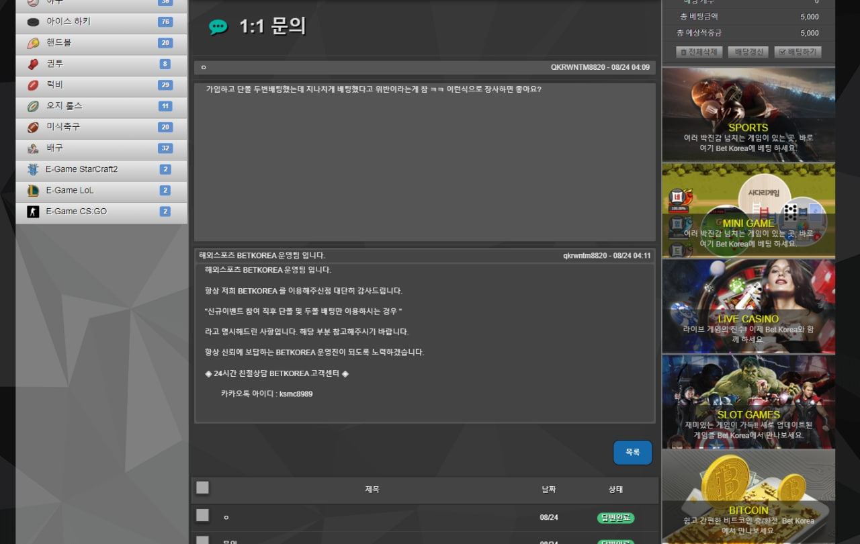Open the BITCOIN banner
This screenshot has height=544, width=860.
[748, 497]
